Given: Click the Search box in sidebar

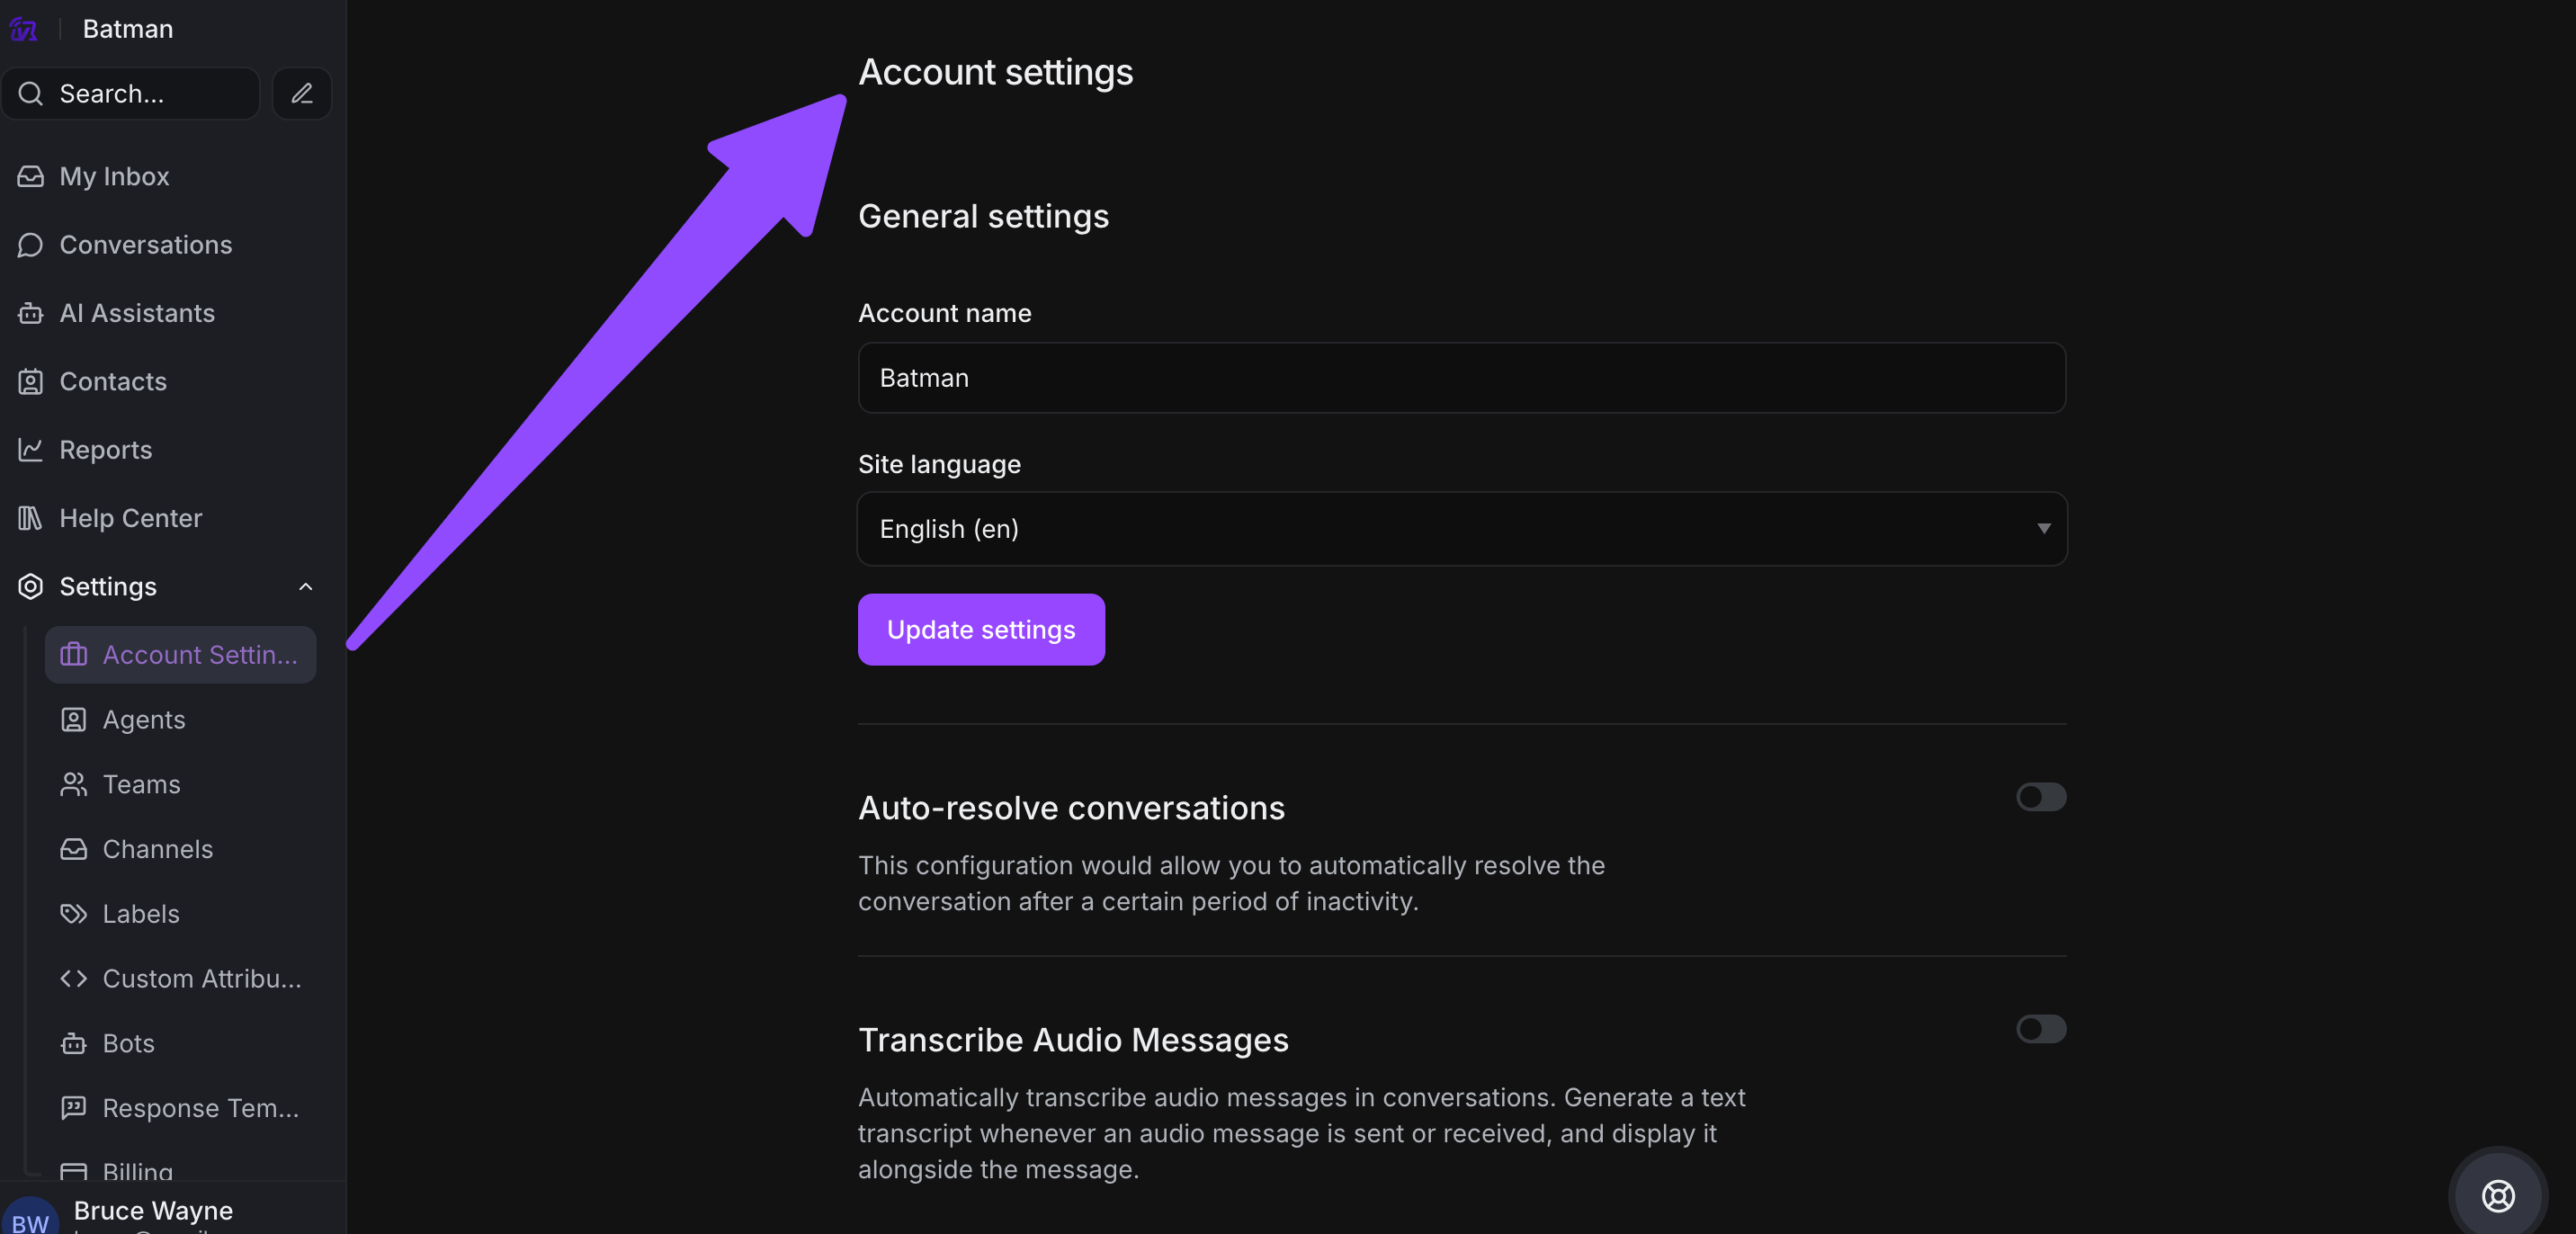Looking at the screenshot, I should click(132, 93).
